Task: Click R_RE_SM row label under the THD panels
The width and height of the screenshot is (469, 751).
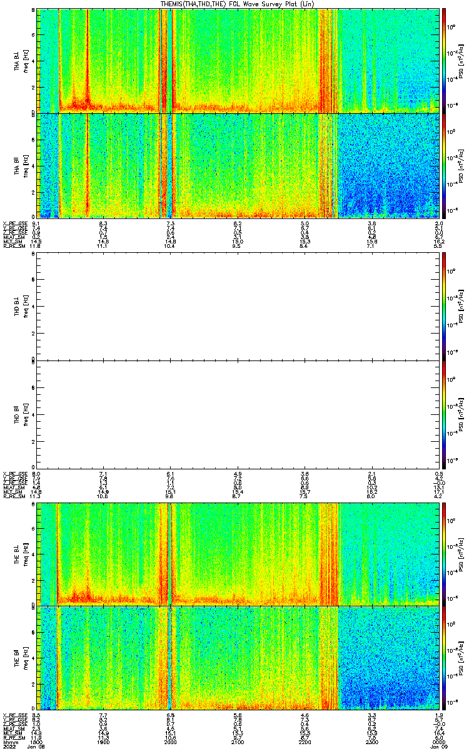Action: [14, 497]
